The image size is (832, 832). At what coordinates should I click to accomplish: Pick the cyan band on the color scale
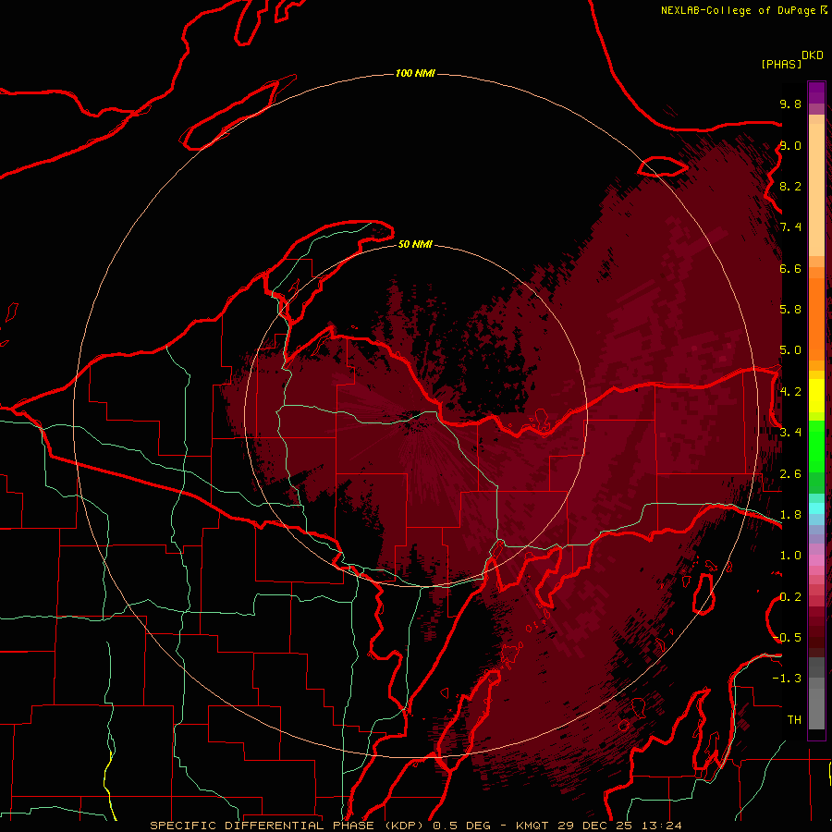point(816,508)
